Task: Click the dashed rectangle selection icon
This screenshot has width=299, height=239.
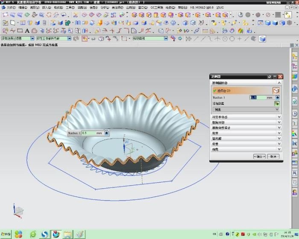Action: tap(124, 39)
